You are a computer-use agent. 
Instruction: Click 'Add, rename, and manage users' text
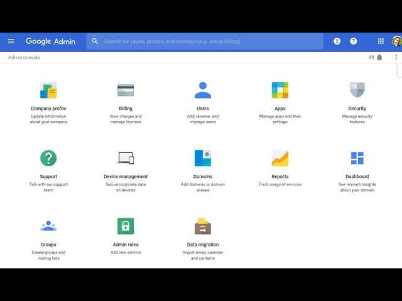(x=203, y=119)
